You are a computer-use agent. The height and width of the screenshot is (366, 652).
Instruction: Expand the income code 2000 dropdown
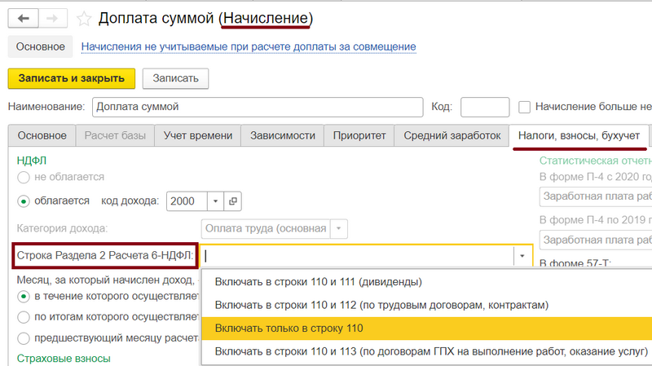pyautogui.click(x=216, y=201)
